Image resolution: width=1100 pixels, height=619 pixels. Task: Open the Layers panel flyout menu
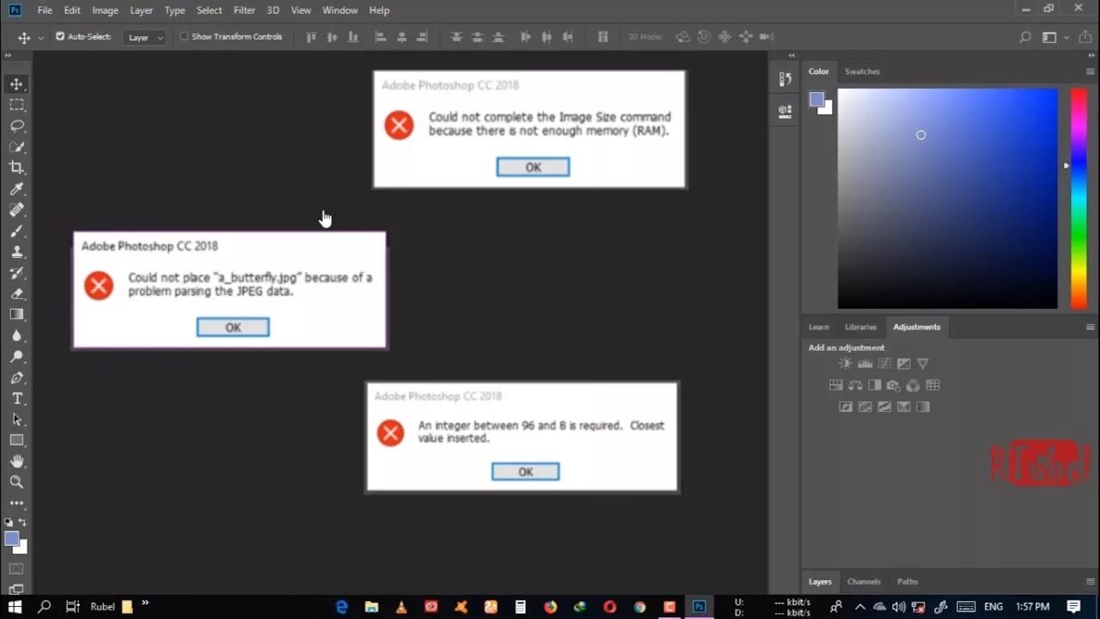1090,581
